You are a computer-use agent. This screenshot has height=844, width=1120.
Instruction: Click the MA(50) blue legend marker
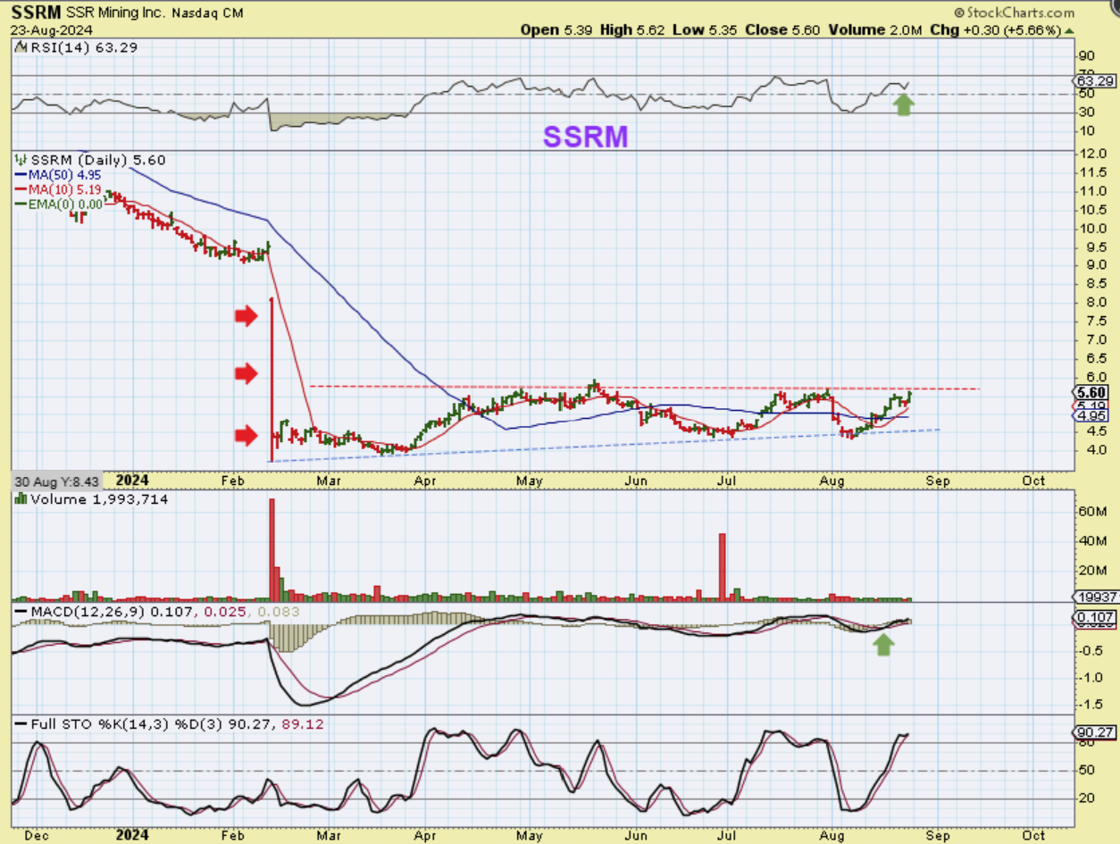coord(21,176)
